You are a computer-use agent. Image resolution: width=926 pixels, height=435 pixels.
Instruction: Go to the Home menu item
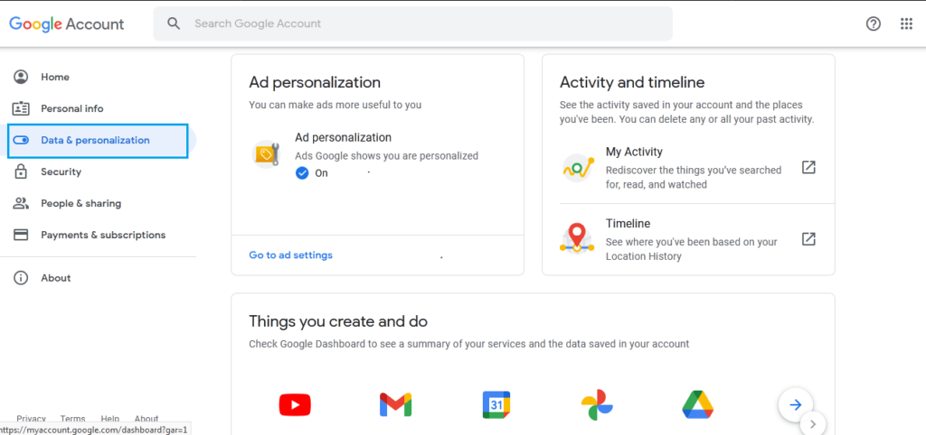coord(54,78)
